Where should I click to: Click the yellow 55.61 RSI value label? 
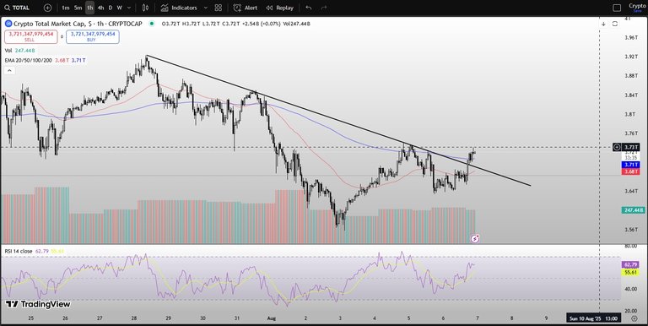coord(630,273)
